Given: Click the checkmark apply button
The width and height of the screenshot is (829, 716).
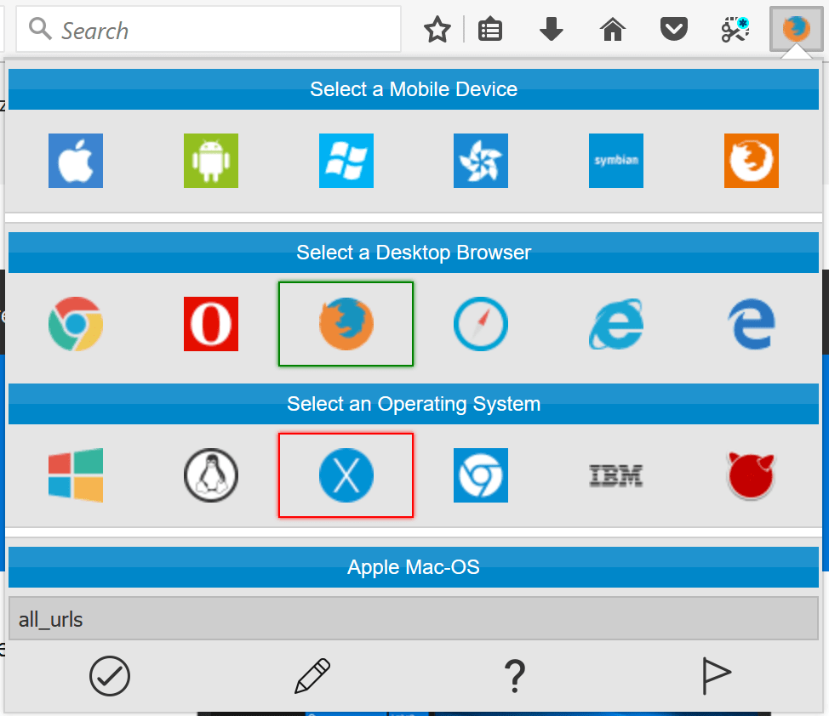Looking at the screenshot, I should point(110,676).
